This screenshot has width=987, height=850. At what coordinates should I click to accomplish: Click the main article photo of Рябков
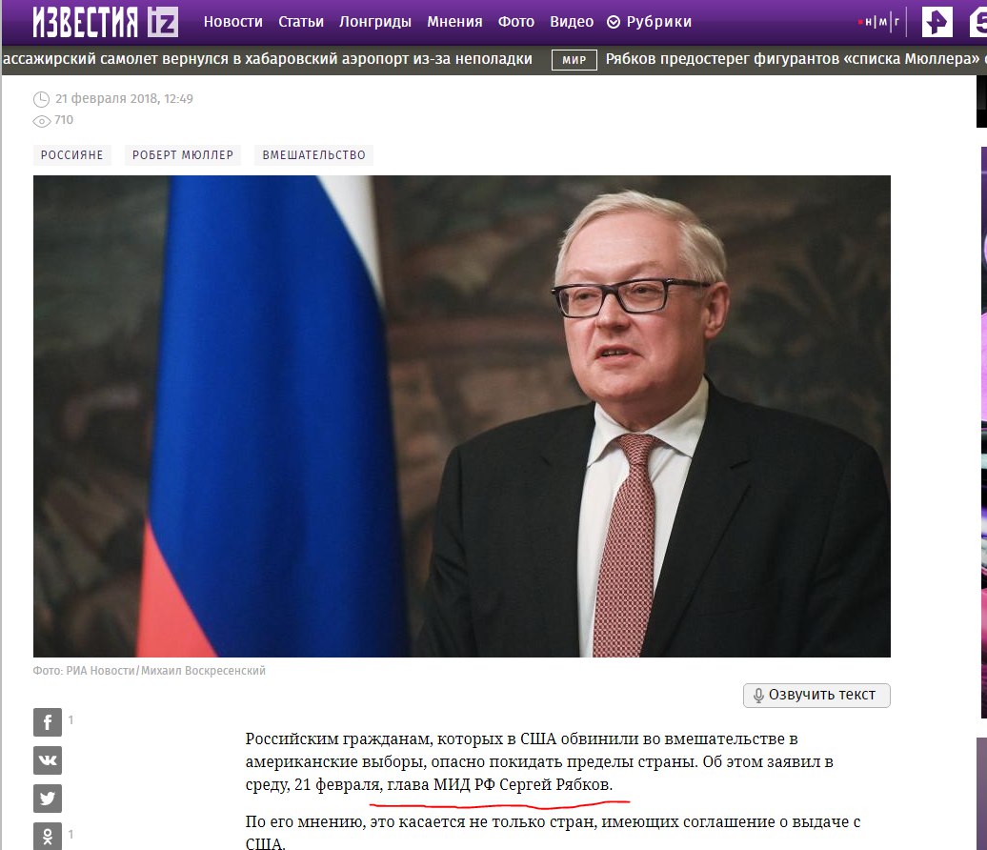coord(461,416)
